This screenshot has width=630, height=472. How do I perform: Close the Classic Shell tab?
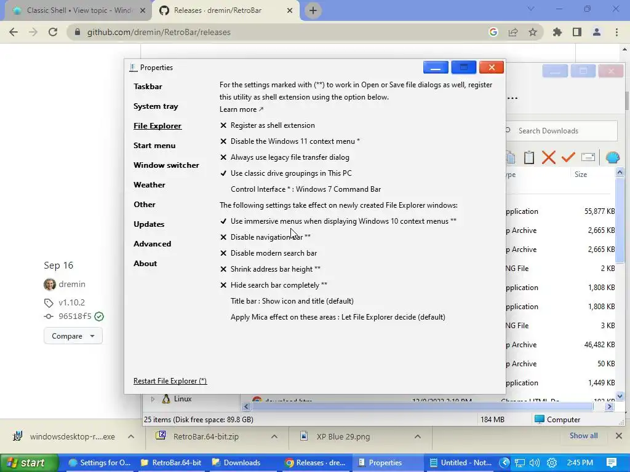point(142,10)
